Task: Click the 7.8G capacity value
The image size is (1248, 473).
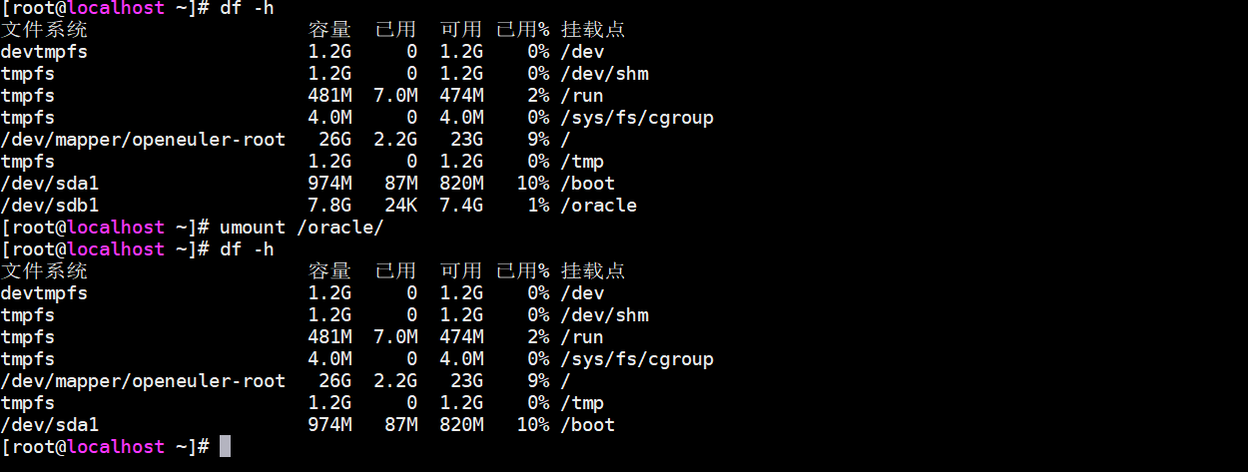Action: (329, 205)
